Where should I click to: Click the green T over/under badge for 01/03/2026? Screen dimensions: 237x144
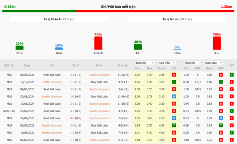(232, 75)
